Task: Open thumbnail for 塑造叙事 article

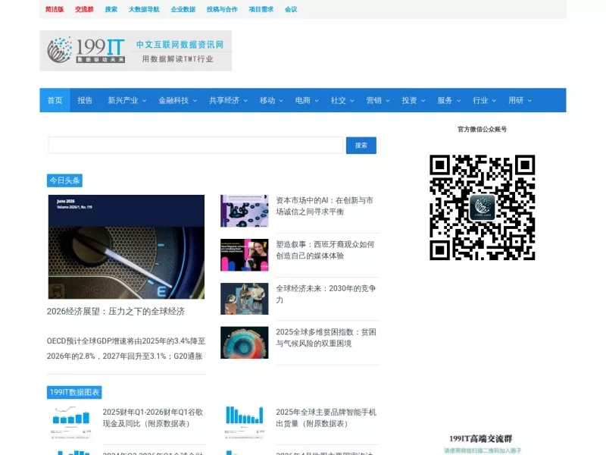Action: 244,255
